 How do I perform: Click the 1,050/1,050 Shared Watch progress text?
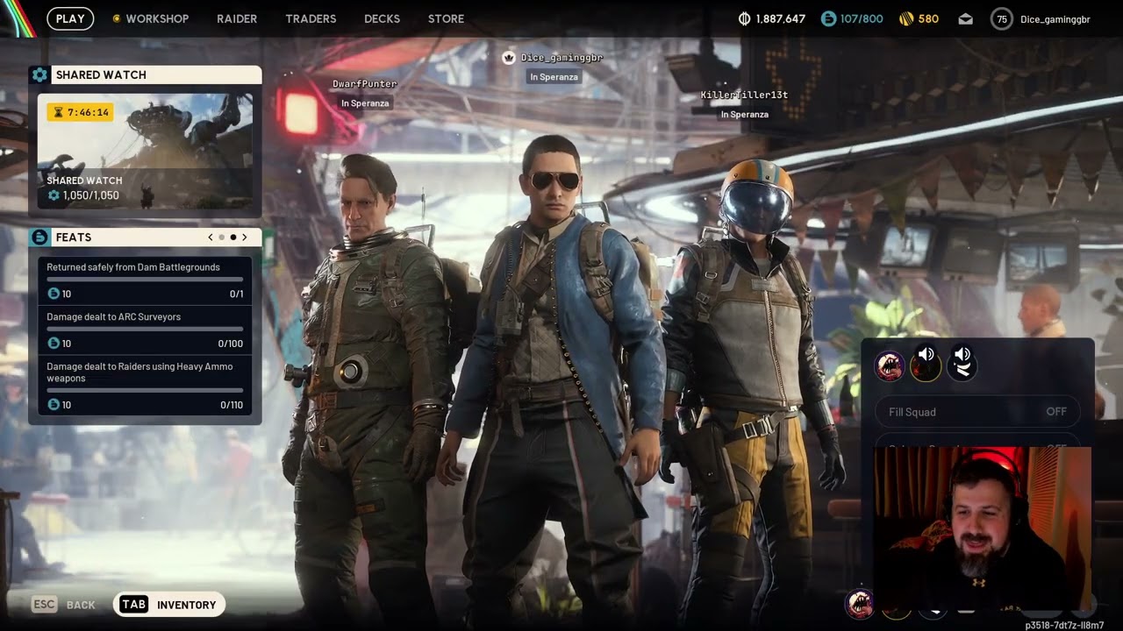click(x=91, y=195)
